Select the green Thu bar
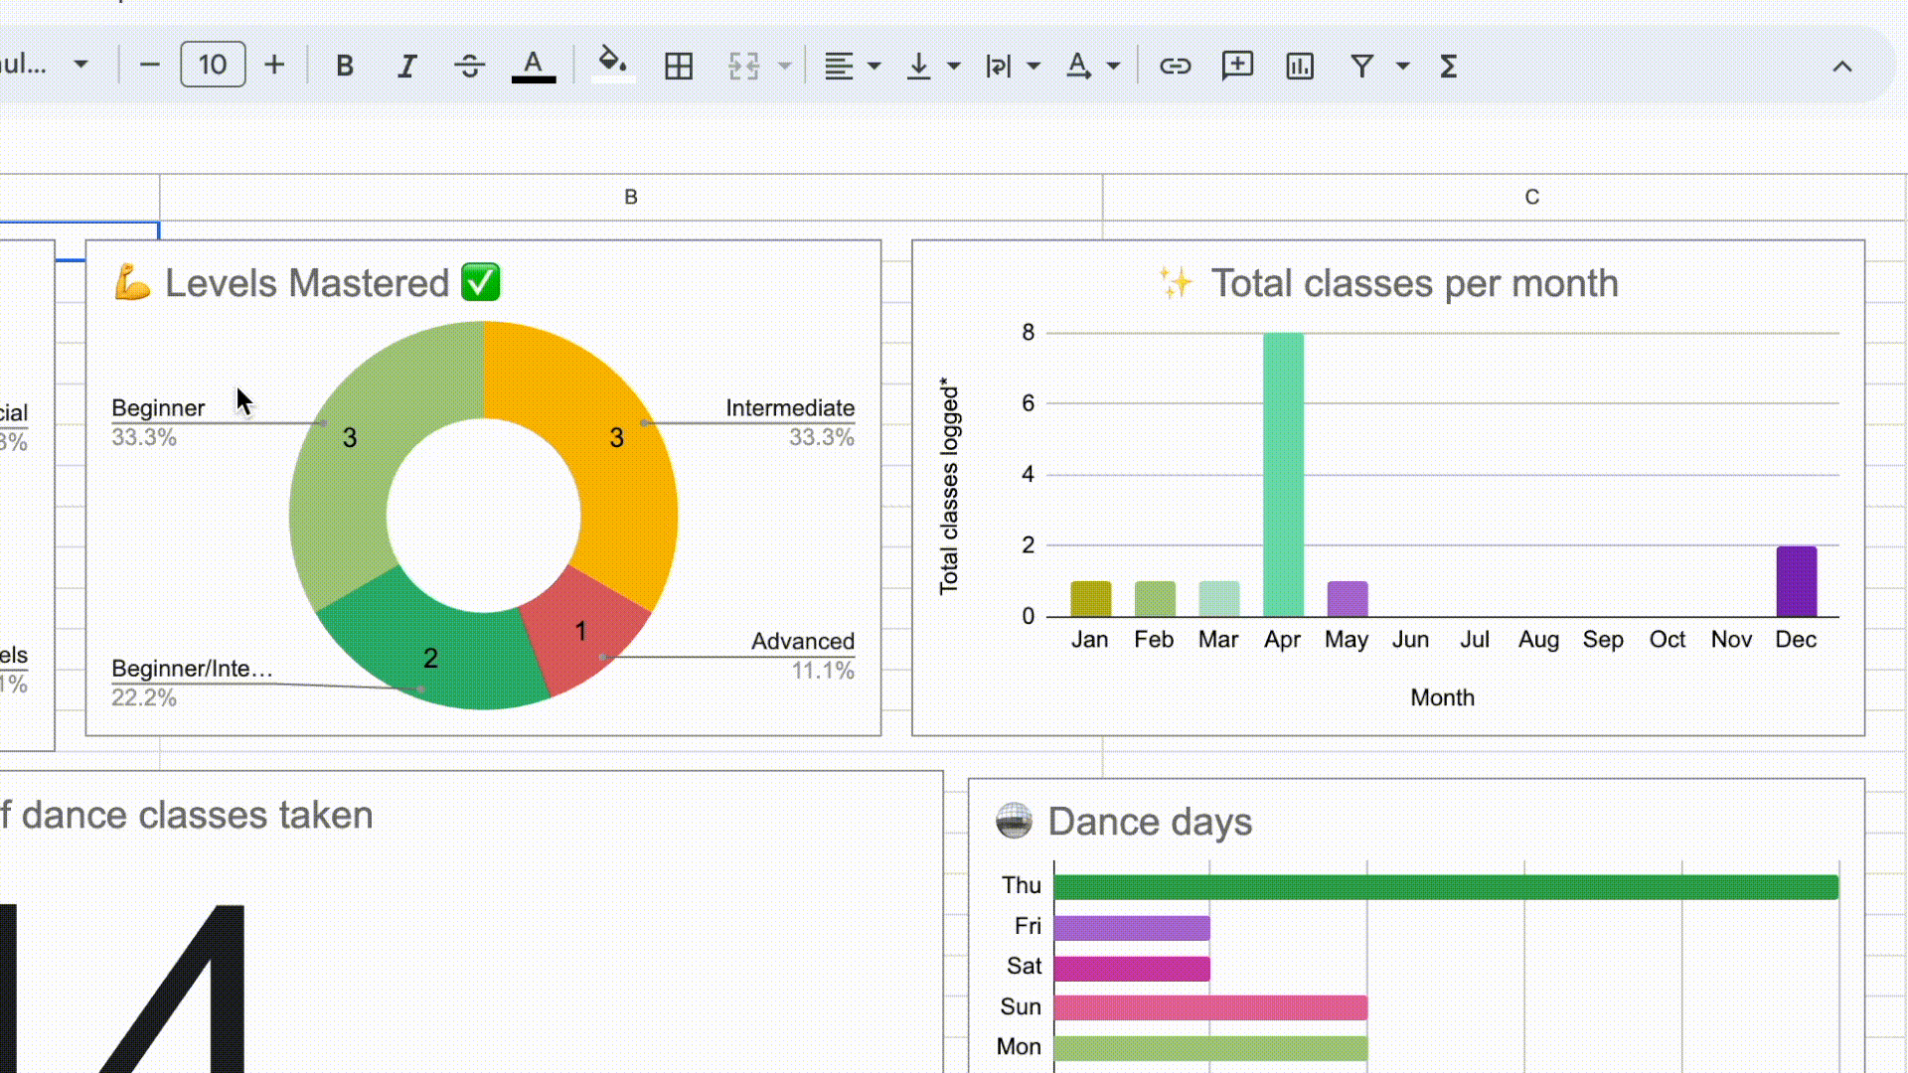 point(1446,887)
